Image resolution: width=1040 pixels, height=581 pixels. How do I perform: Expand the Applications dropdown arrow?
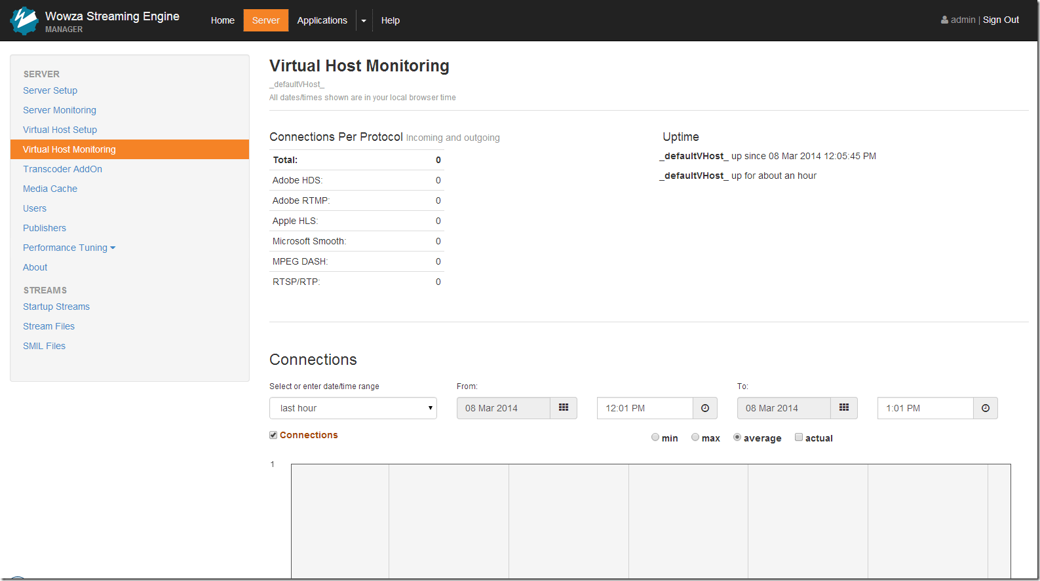tap(364, 20)
